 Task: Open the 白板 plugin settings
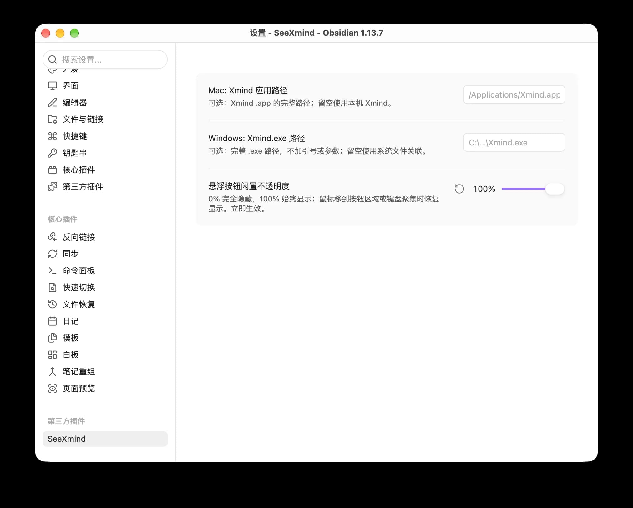pos(105,355)
